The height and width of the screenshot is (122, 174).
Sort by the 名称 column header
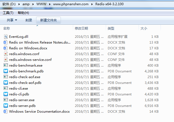point(7,29)
